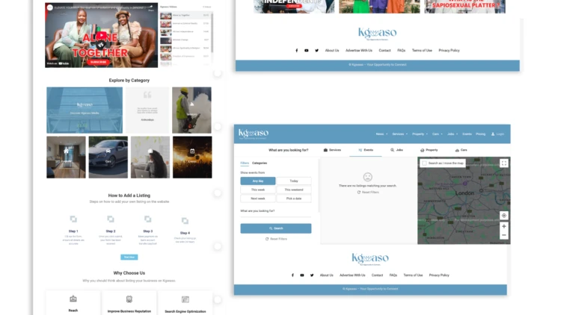Open Events link in the navbar
The image size is (561, 315).
pos(467,134)
